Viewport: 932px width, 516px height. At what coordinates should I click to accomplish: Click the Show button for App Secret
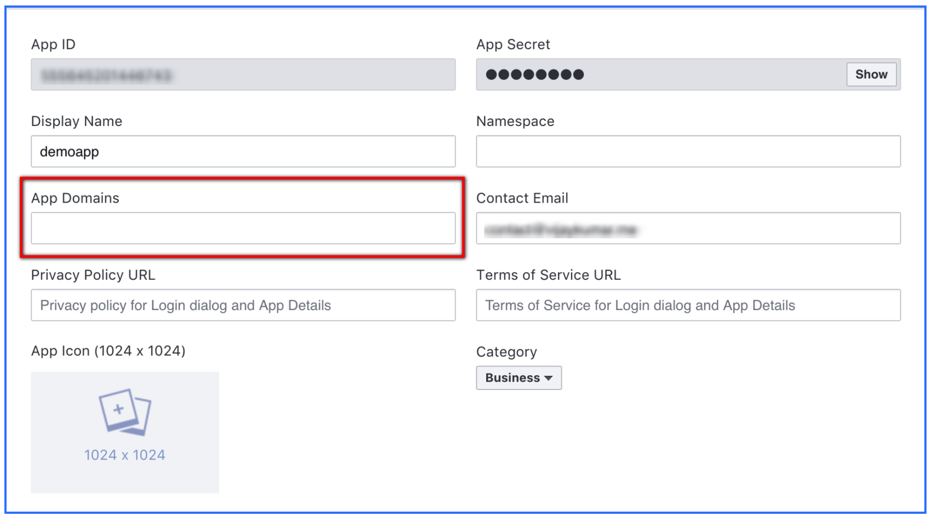click(x=871, y=74)
